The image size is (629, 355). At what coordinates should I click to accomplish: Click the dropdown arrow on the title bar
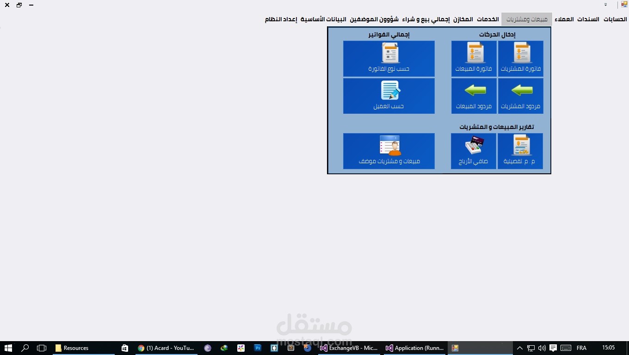605,5
